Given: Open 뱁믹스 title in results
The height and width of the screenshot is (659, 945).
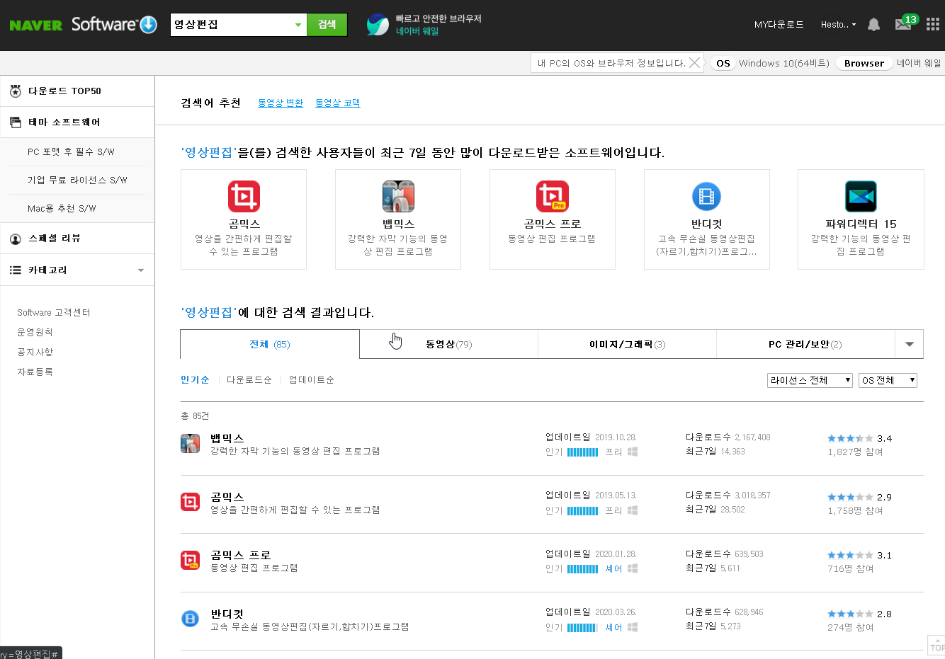Looking at the screenshot, I should click(x=227, y=438).
